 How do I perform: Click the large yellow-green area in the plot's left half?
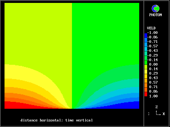(37, 32)
